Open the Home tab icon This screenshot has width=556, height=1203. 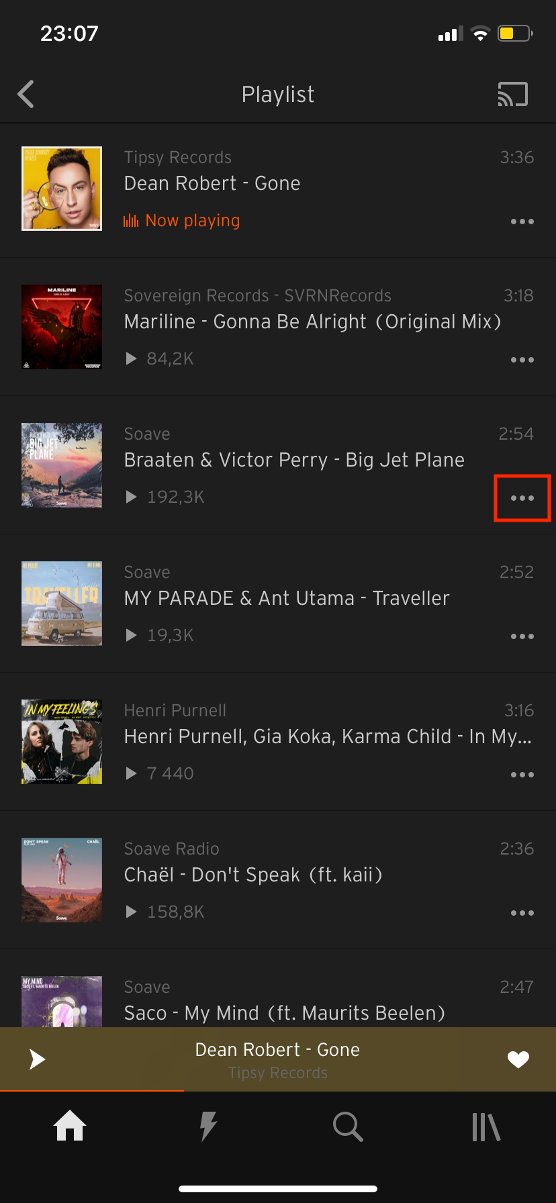[69, 1127]
